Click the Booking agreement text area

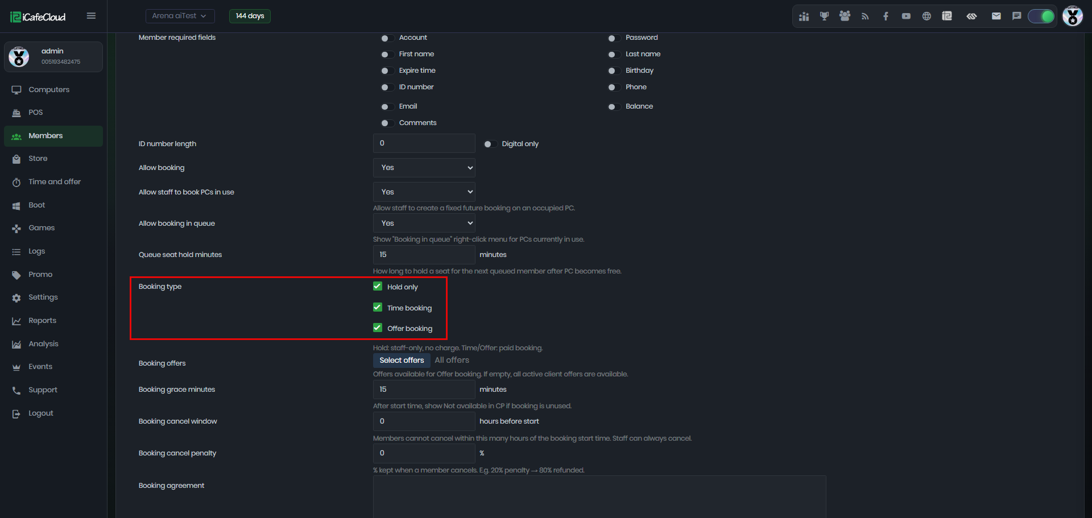pyautogui.click(x=599, y=497)
